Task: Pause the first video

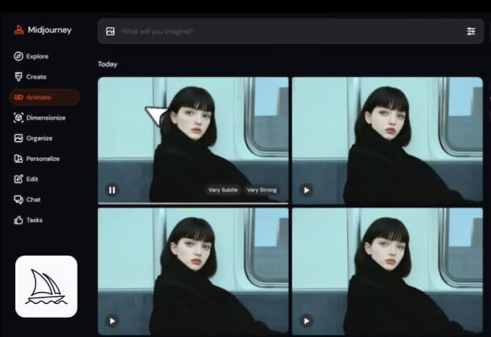Action: click(112, 190)
